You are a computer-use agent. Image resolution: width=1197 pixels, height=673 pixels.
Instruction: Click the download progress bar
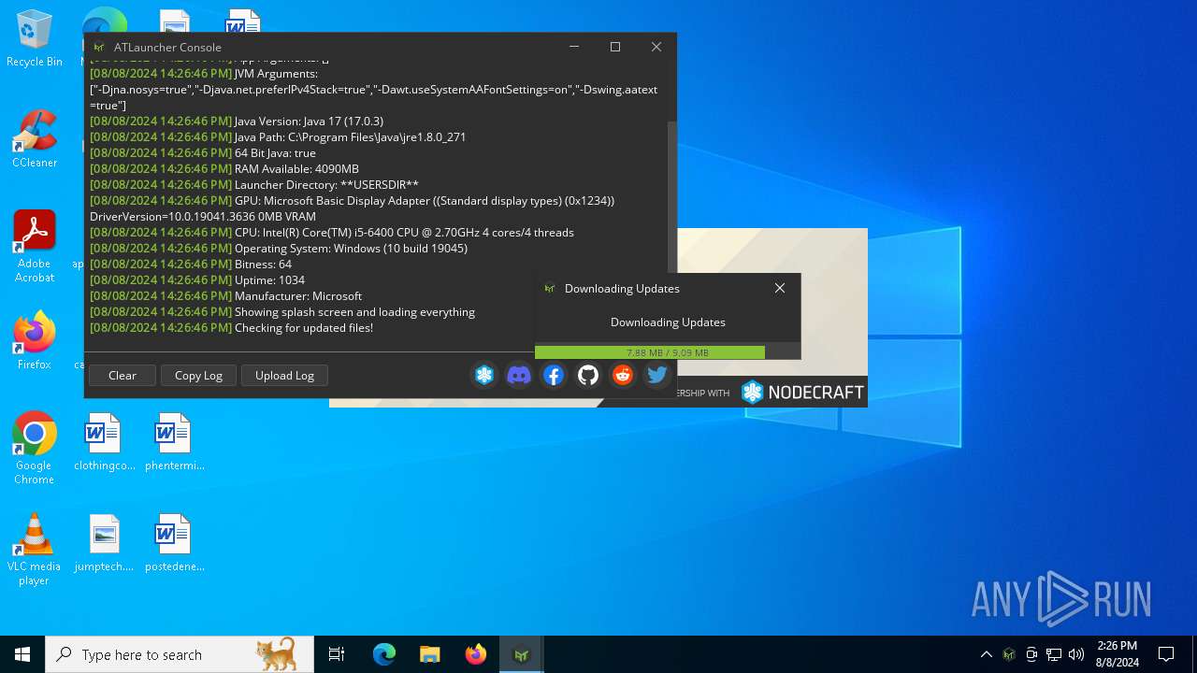click(668, 352)
